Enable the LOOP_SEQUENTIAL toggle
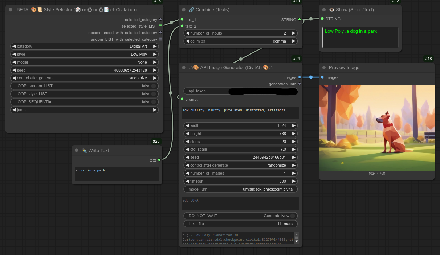This screenshot has height=255, width=440. (154, 102)
